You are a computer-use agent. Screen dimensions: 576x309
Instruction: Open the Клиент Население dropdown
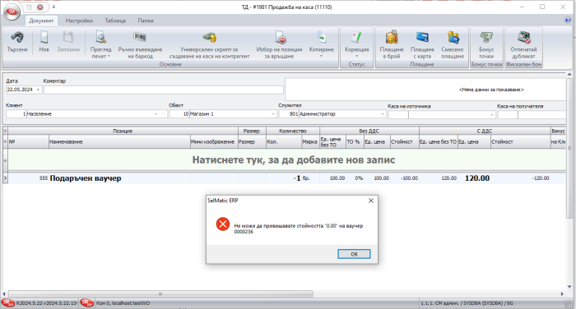(x=156, y=114)
